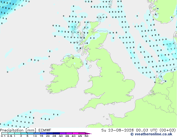
Task: Pick the 35–40 mm magenta legend swatch
Action: click(69, 133)
